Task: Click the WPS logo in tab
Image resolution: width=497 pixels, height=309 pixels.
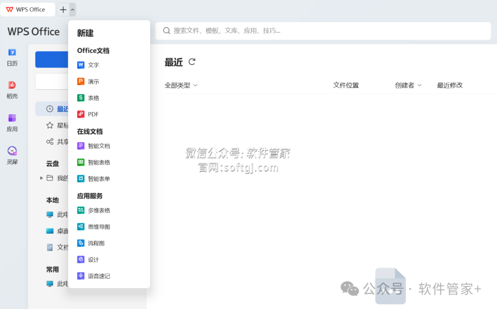Action: pos(10,10)
